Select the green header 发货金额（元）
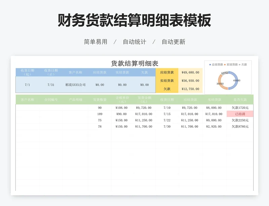 tap(145, 100)
